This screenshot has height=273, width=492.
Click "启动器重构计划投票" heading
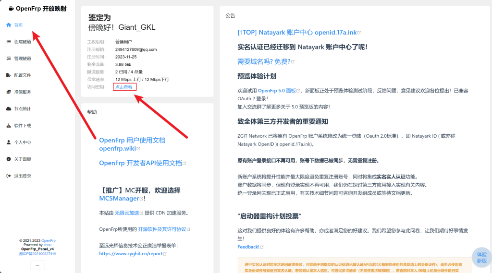coord(270,216)
